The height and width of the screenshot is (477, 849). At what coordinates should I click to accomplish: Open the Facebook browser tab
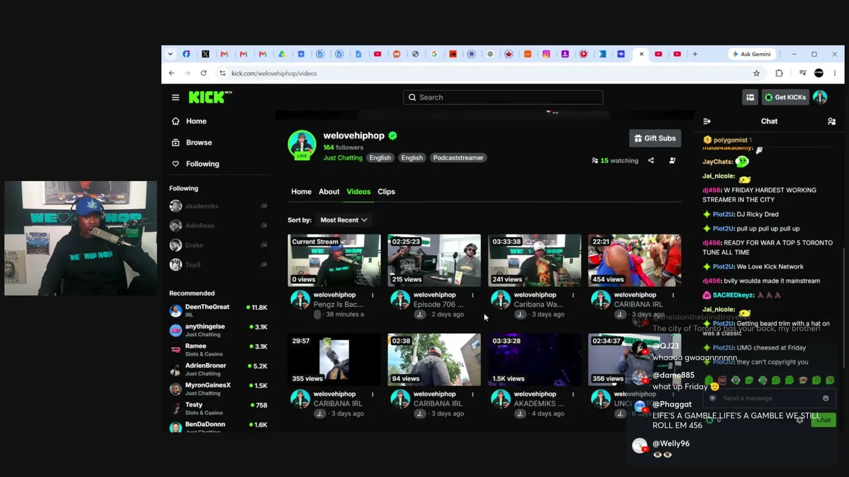(186, 54)
